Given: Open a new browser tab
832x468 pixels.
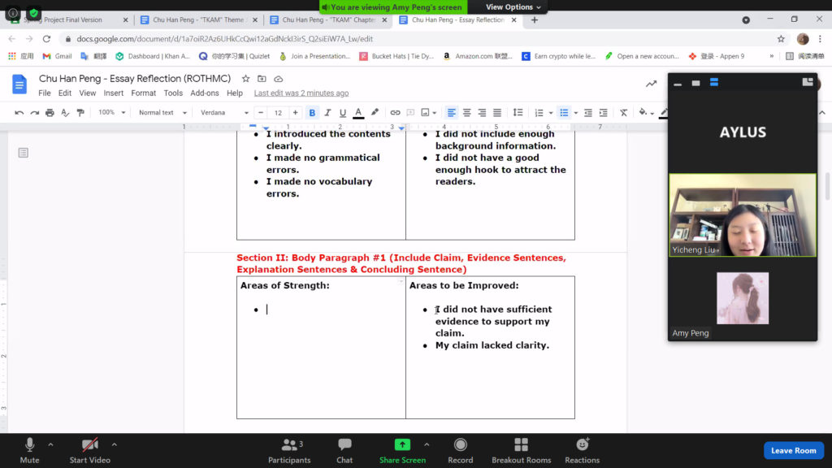Looking at the screenshot, I should pyautogui.click(x=535, y=19).
